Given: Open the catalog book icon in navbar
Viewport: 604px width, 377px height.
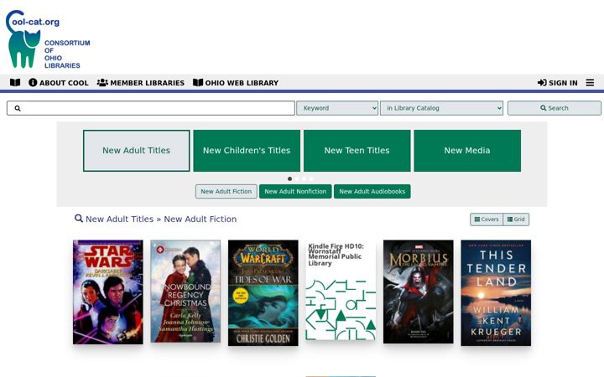Looking at the screenshot, I should [15, 83].
